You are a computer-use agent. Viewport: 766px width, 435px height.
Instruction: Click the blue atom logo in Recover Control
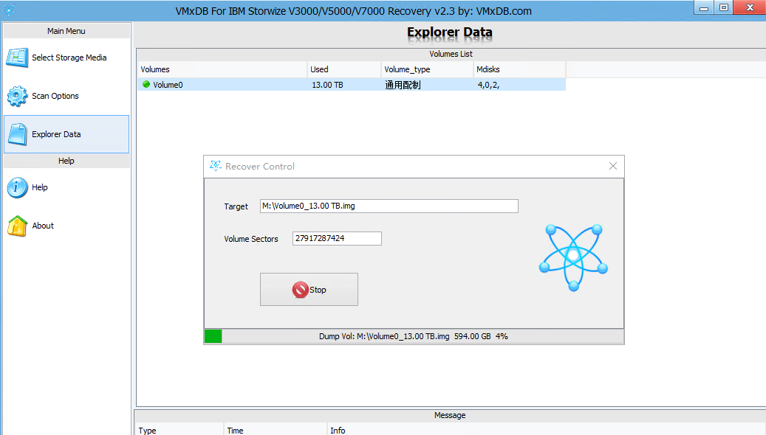point(573,257)
